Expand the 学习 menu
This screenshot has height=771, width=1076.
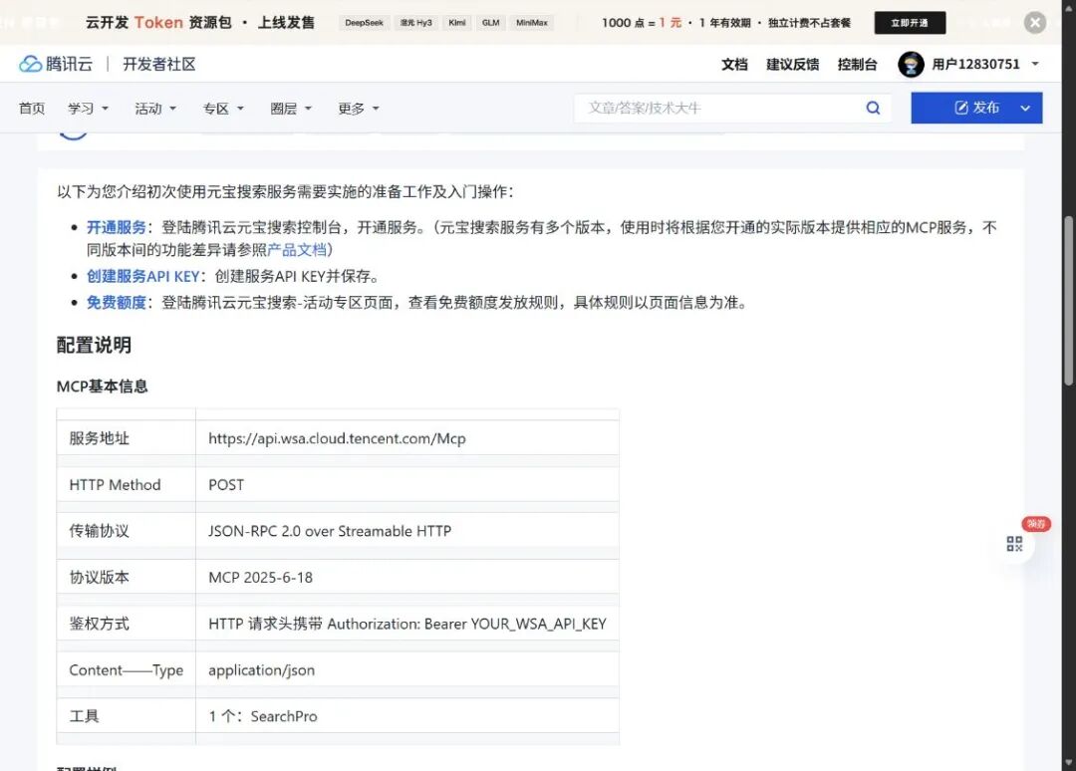pos(88,109)
